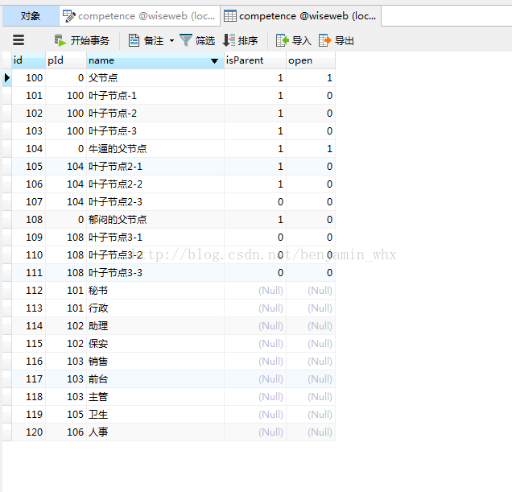Select the isParent column header
512x492 pixels.
click(255, 60)
